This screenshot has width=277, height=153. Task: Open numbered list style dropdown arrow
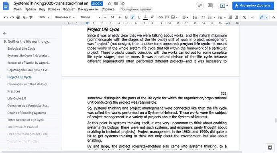pos(225,17)
